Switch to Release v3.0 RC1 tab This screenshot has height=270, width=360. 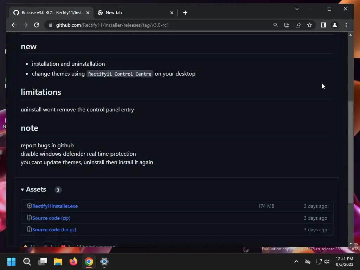(x=51, y=13)
